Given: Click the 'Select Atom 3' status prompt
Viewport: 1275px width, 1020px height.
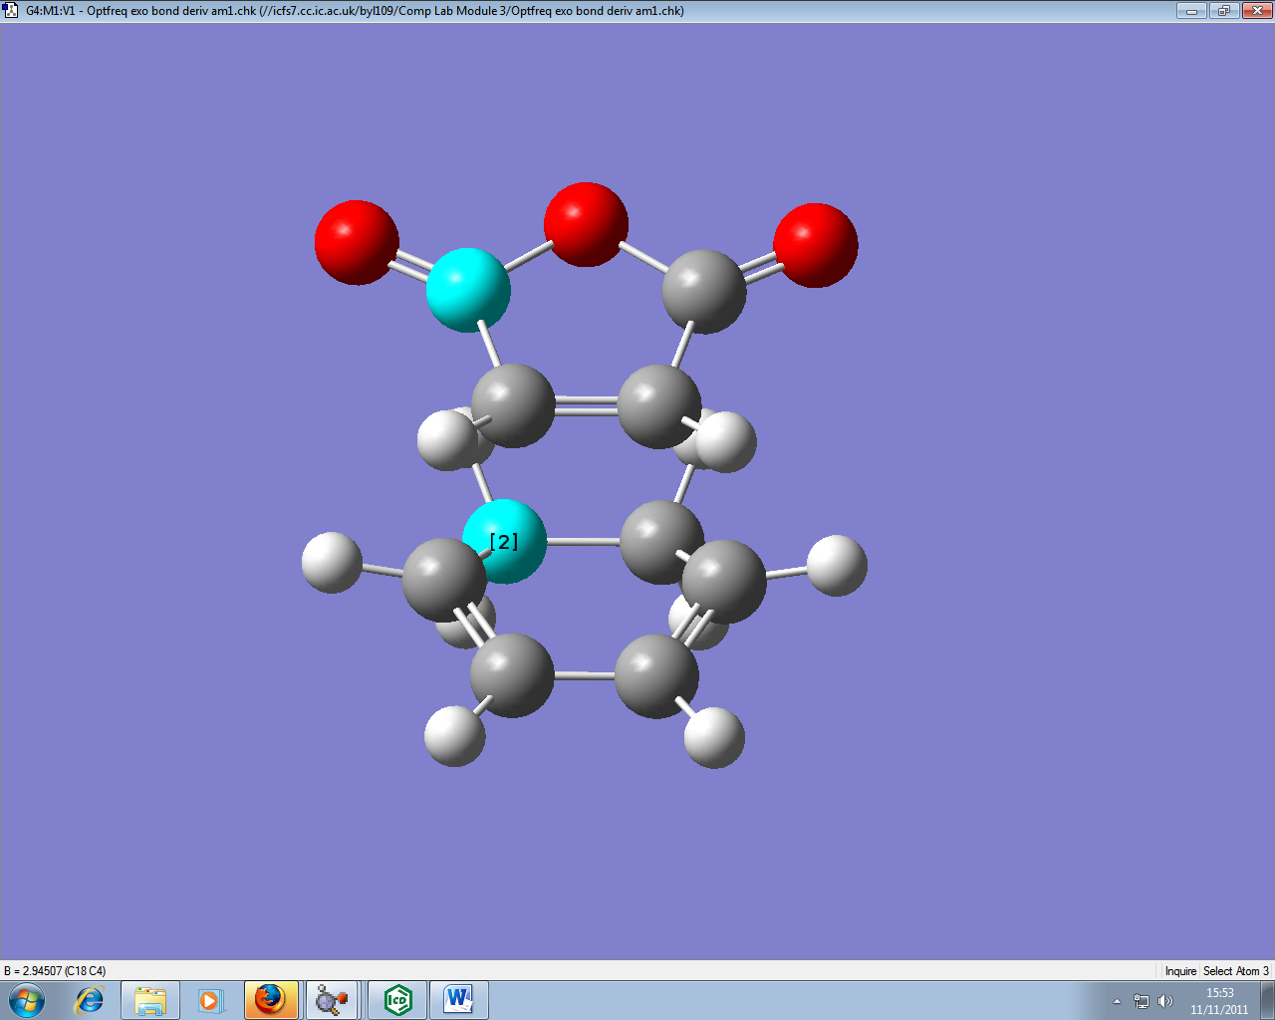Looking at the screenshot, I should pos(1236,971).
